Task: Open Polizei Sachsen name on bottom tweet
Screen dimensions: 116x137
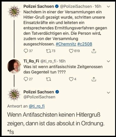Action: point(39,92)
